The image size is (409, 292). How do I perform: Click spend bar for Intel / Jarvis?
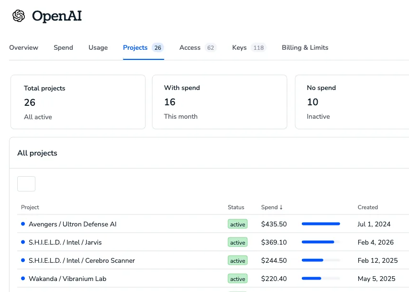[321, 242]
